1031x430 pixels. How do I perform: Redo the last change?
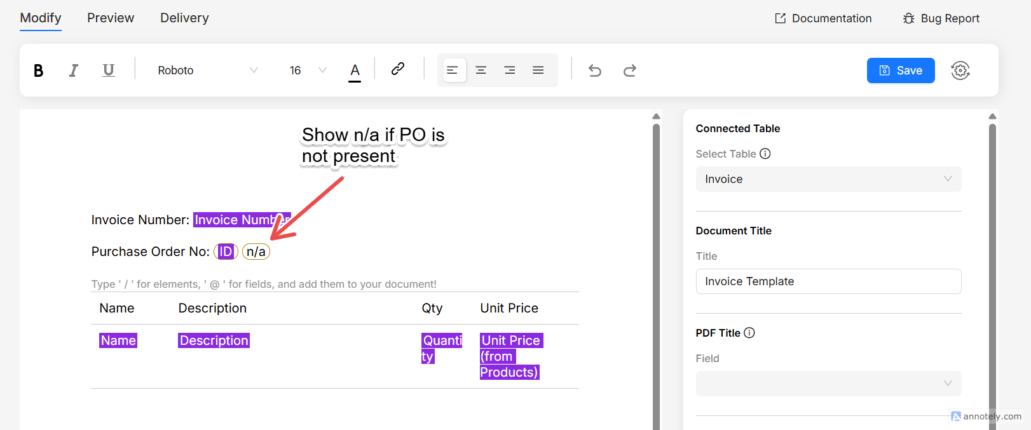pos(630,71)
